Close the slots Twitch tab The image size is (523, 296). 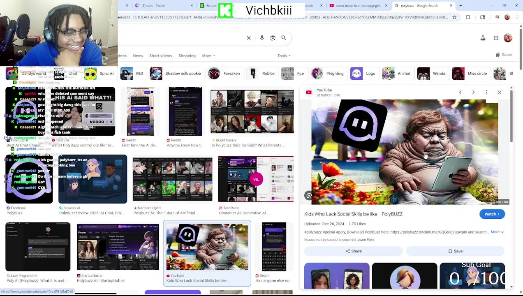click(192, 6)
